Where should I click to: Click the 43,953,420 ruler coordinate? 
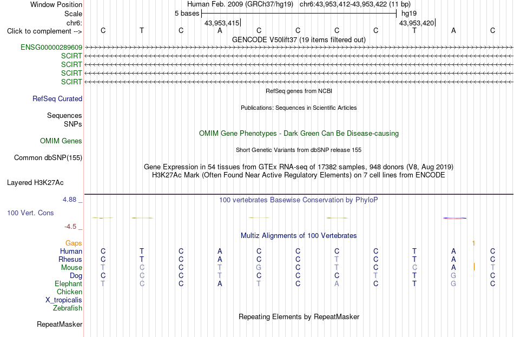[x=417, y=23]
